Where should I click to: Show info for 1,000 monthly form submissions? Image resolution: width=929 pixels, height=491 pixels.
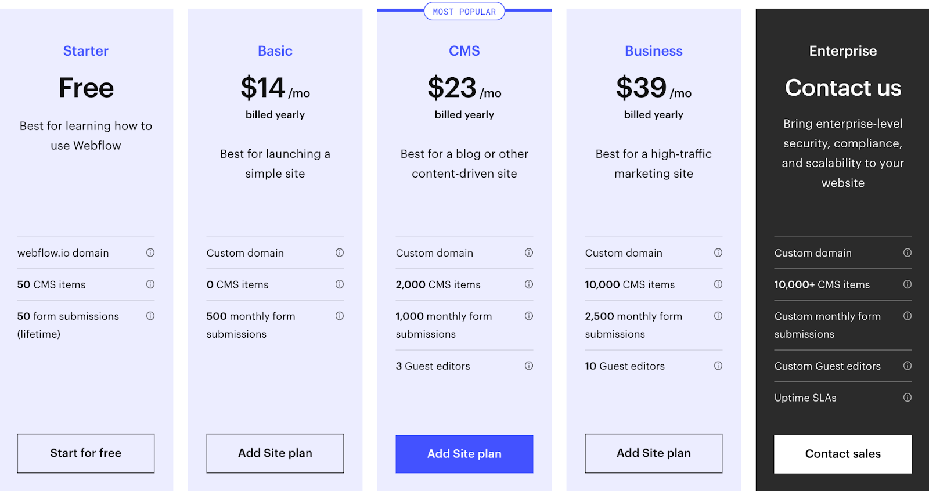click(529, 316)
